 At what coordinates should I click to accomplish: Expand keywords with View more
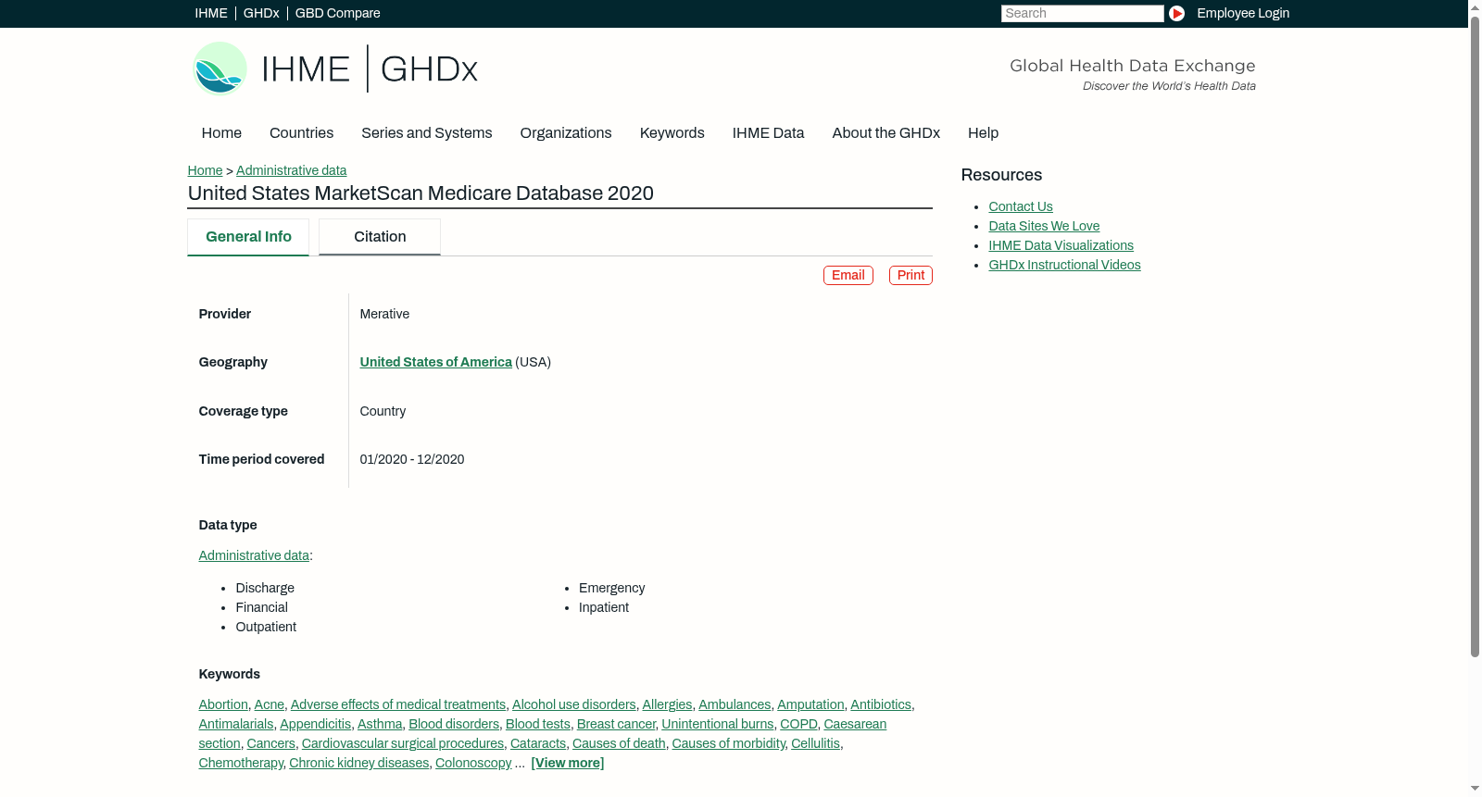tap(568, 763)
